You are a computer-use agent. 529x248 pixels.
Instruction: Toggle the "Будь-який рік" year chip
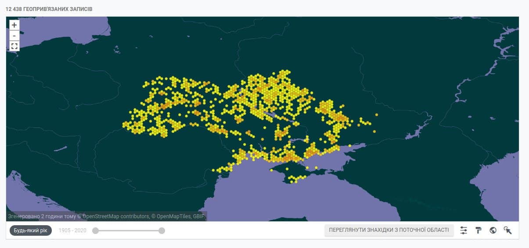[30, 230]
